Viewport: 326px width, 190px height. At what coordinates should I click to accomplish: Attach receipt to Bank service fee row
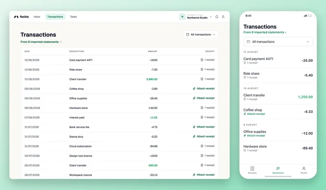pos(204,127)
